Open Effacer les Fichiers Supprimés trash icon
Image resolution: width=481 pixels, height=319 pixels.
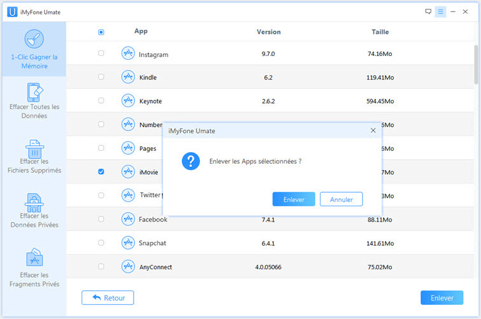point(34,149)
